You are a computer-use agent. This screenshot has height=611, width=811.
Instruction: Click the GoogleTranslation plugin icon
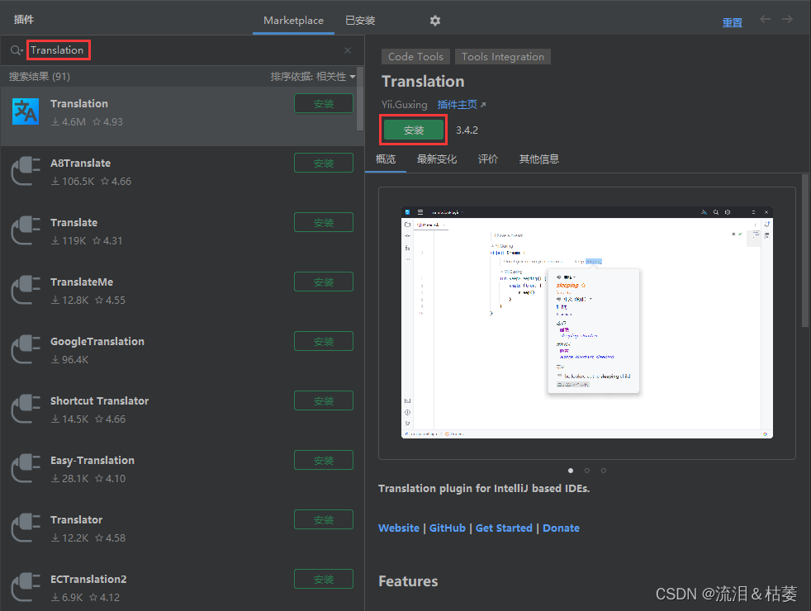(x=26, y=349)
